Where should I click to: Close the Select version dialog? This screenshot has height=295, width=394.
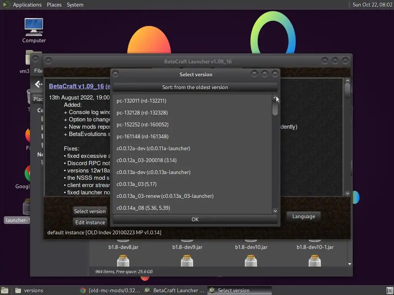click(275, 74)
